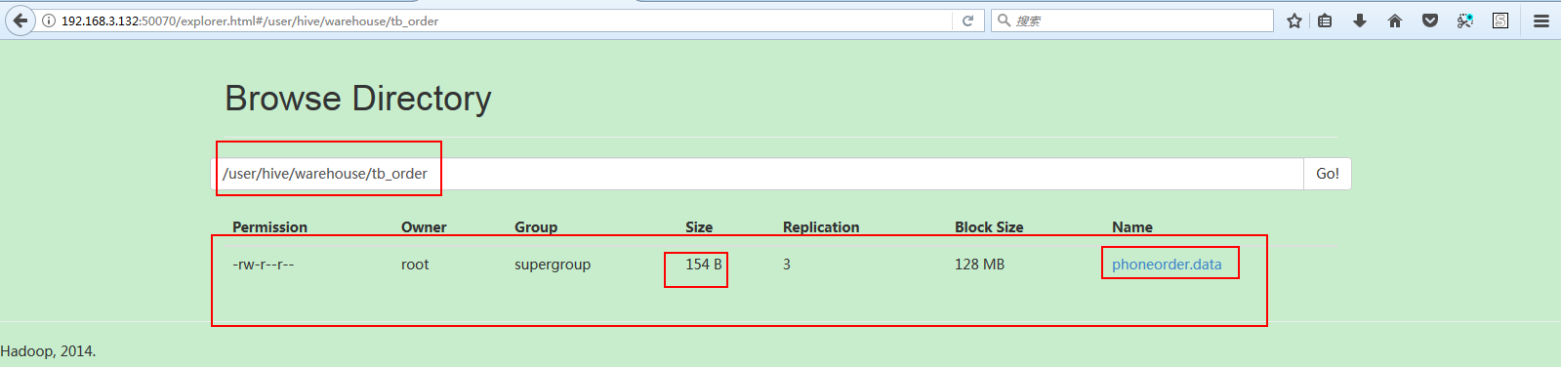Image resolution: width=1561 pixels, height=367 pixels.
Task: Click the browser search box
Action: [x=1132, y=20]
